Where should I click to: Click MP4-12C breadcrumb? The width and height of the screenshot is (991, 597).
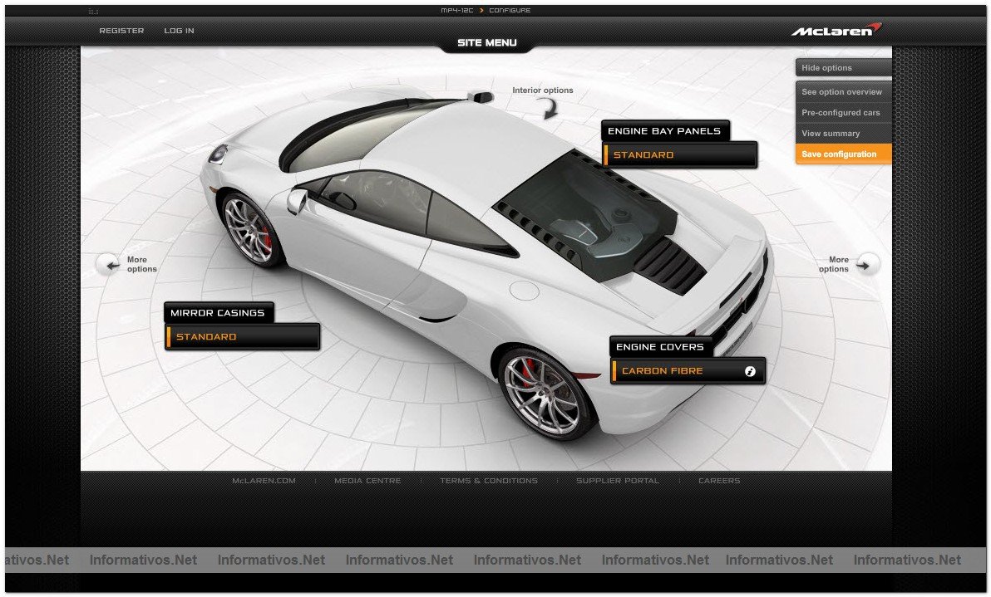457,10
